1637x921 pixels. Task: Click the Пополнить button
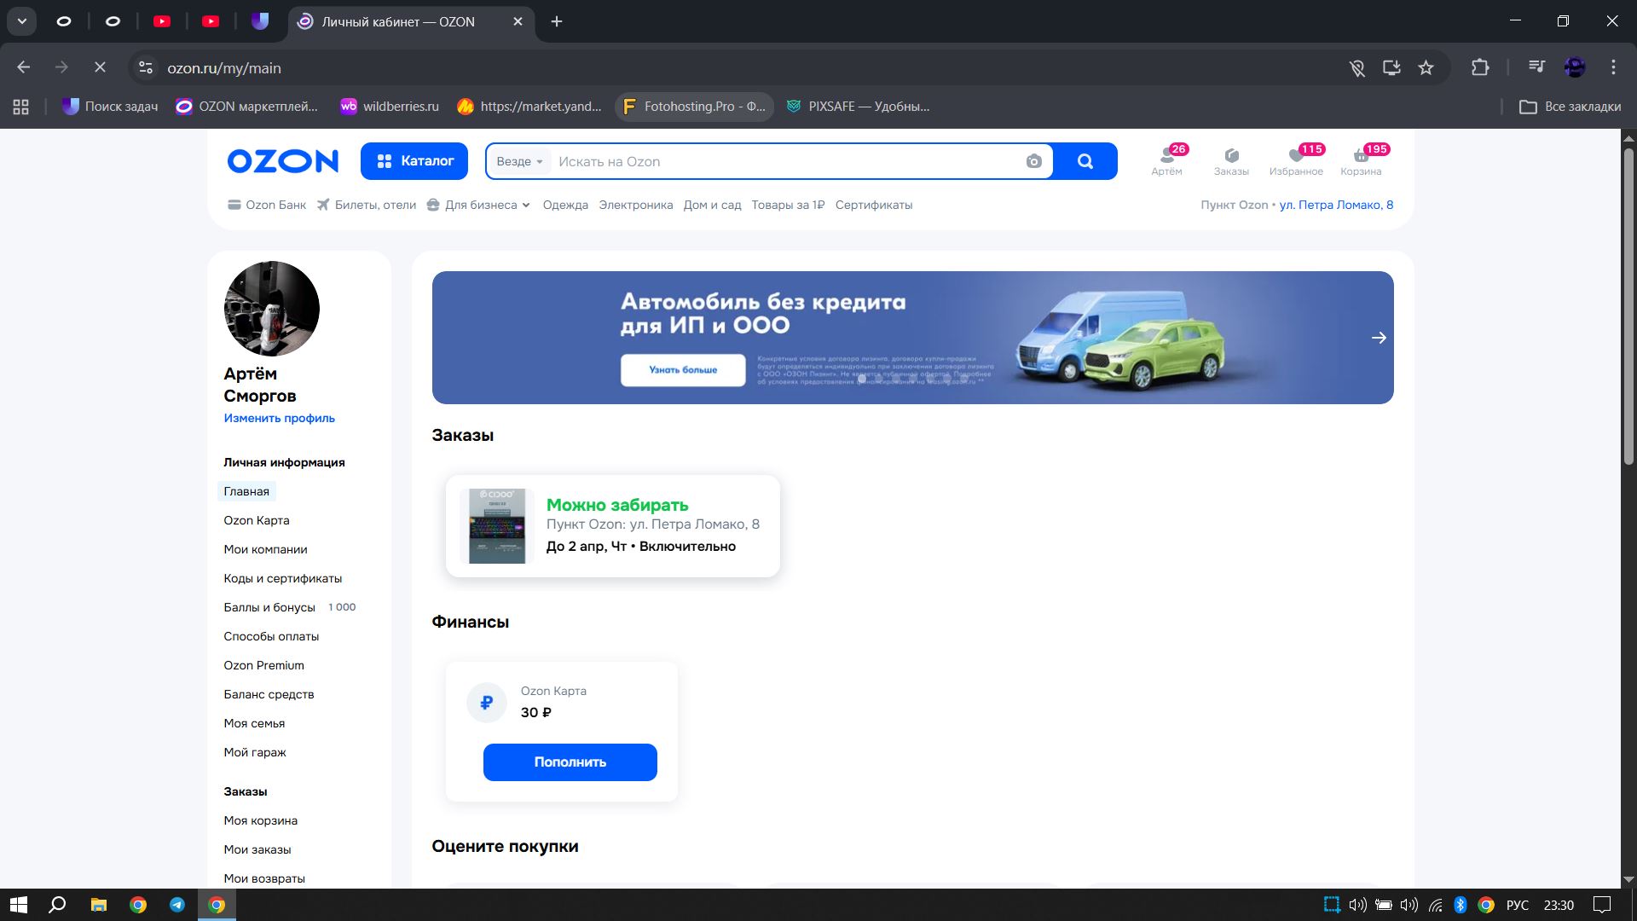click(570, 762)
